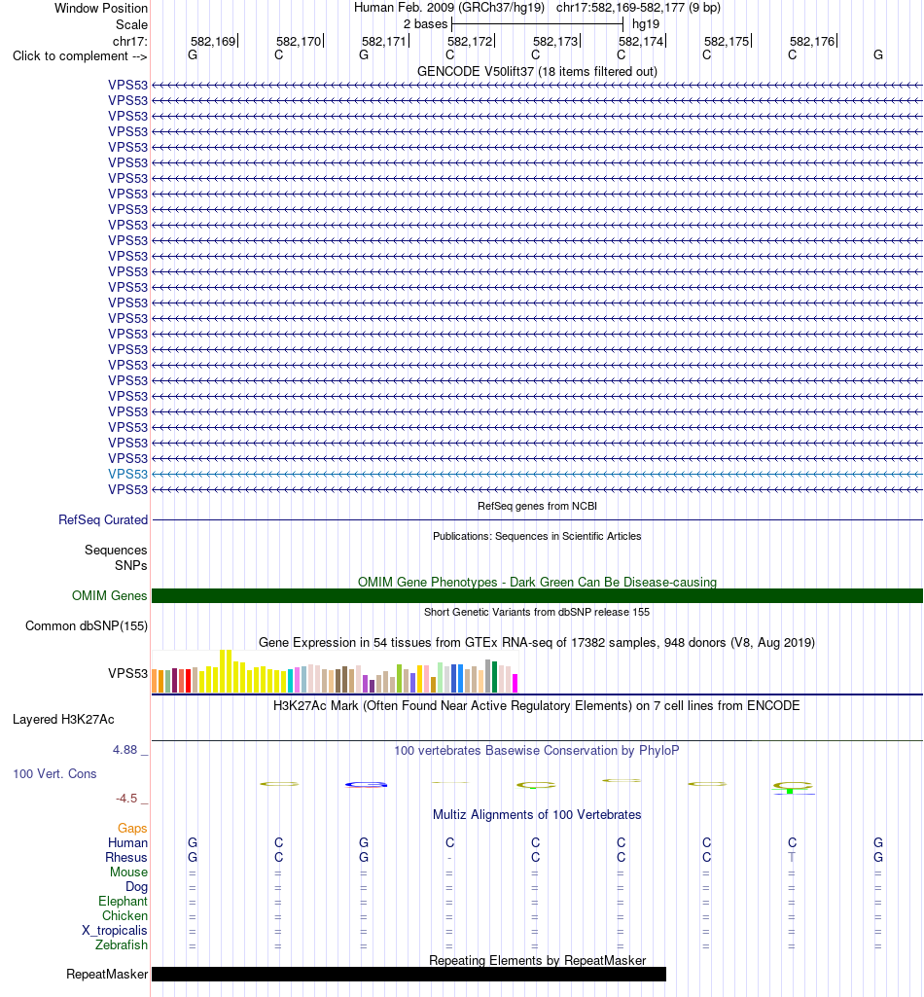Click the light-blue highlighted VPS53 transcript label
The height and width of the screenshot is (997, 924).
pyautogui.click(x=127, y=474)
